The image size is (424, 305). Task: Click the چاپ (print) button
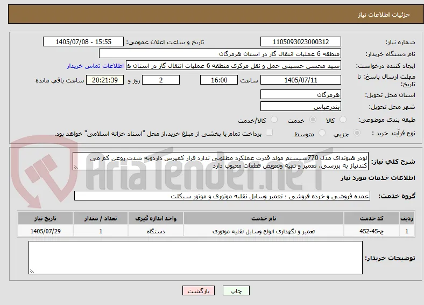(x=236, y=290)
